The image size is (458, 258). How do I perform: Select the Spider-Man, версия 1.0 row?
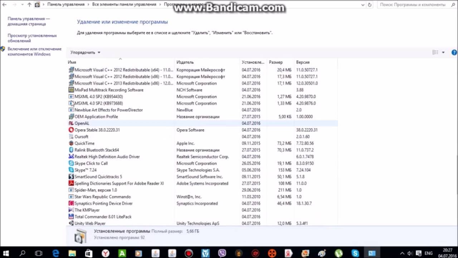(202, 190)
